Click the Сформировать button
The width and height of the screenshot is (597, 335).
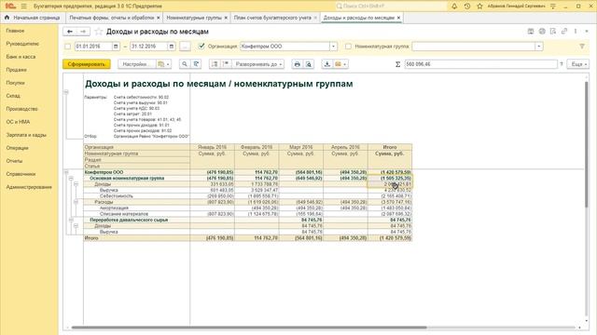(87, 64)
